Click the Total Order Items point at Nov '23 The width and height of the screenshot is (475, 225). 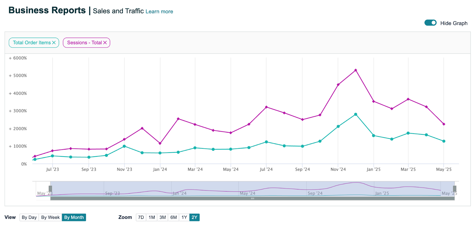[x=124, y=146]
